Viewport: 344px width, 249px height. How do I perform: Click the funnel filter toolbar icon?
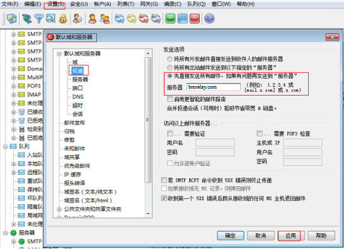39,19
